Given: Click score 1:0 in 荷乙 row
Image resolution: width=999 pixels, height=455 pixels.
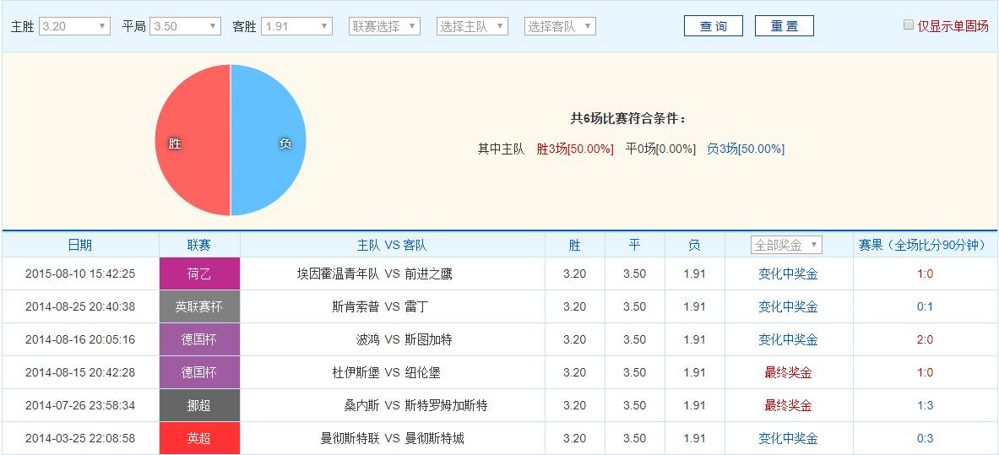Looking at the screenshot, I should coord(925,274).
